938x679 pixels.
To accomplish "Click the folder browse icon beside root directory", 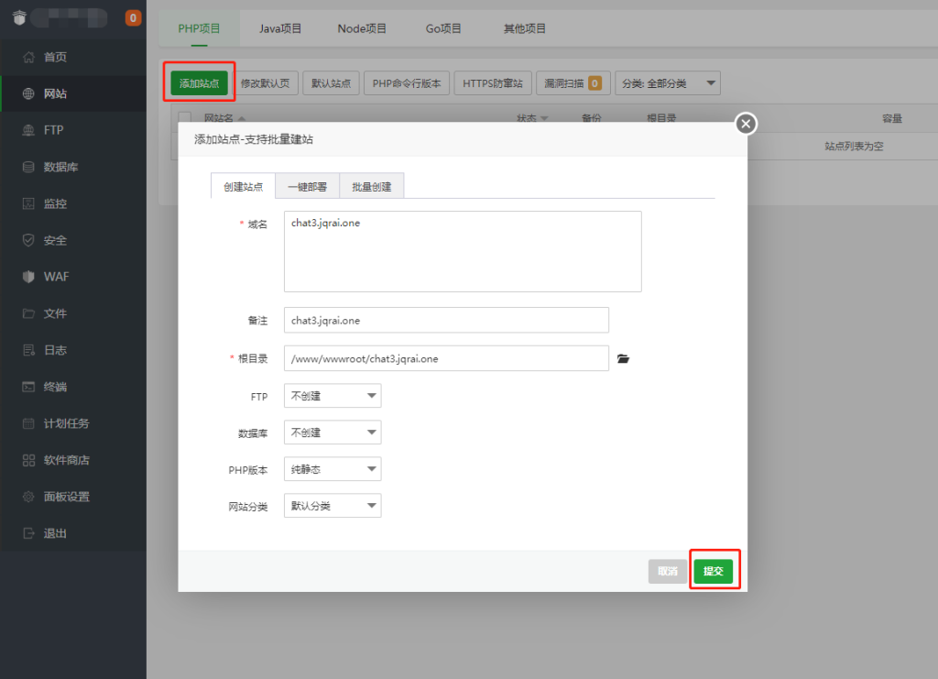I will point(623,358).
